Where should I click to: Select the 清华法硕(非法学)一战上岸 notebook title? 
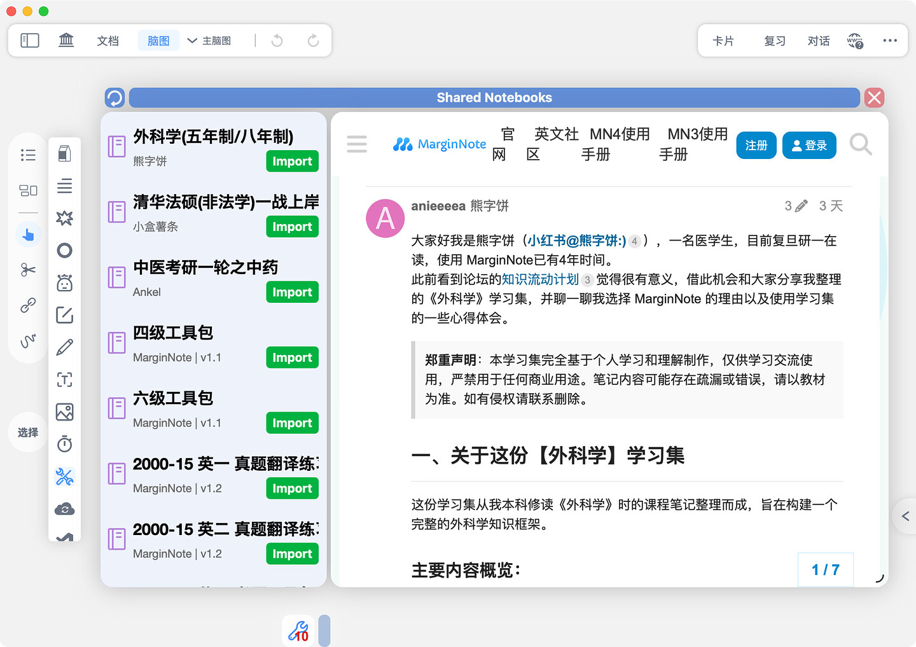tap(226, 202)
